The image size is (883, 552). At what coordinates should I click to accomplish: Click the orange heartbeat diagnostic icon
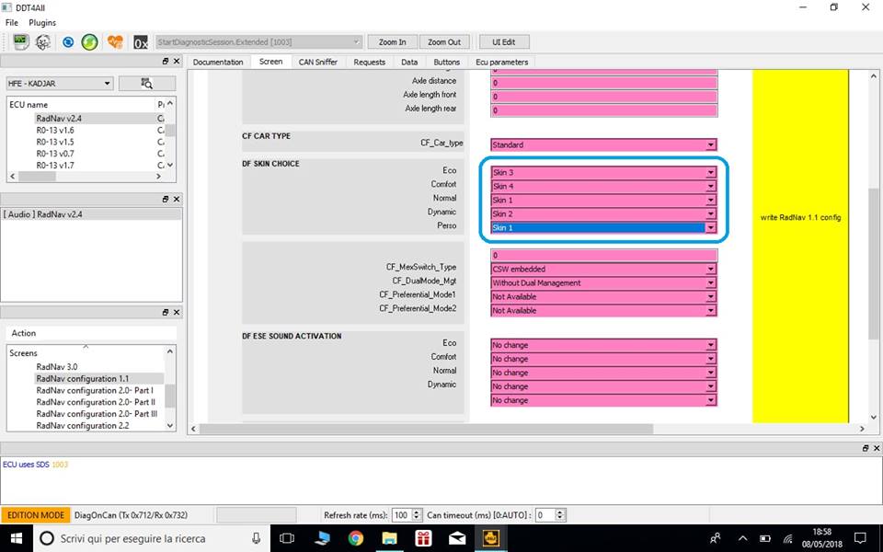[115, 41]
